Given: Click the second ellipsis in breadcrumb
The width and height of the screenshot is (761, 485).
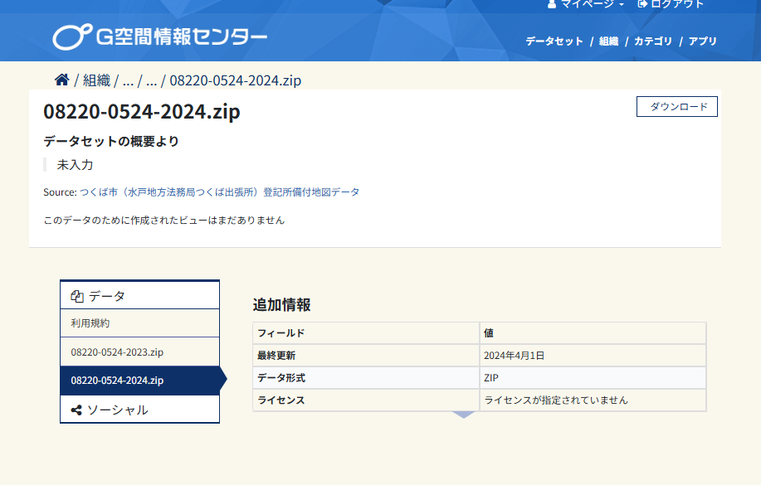Looking at the screenshot, I should 151,80.
